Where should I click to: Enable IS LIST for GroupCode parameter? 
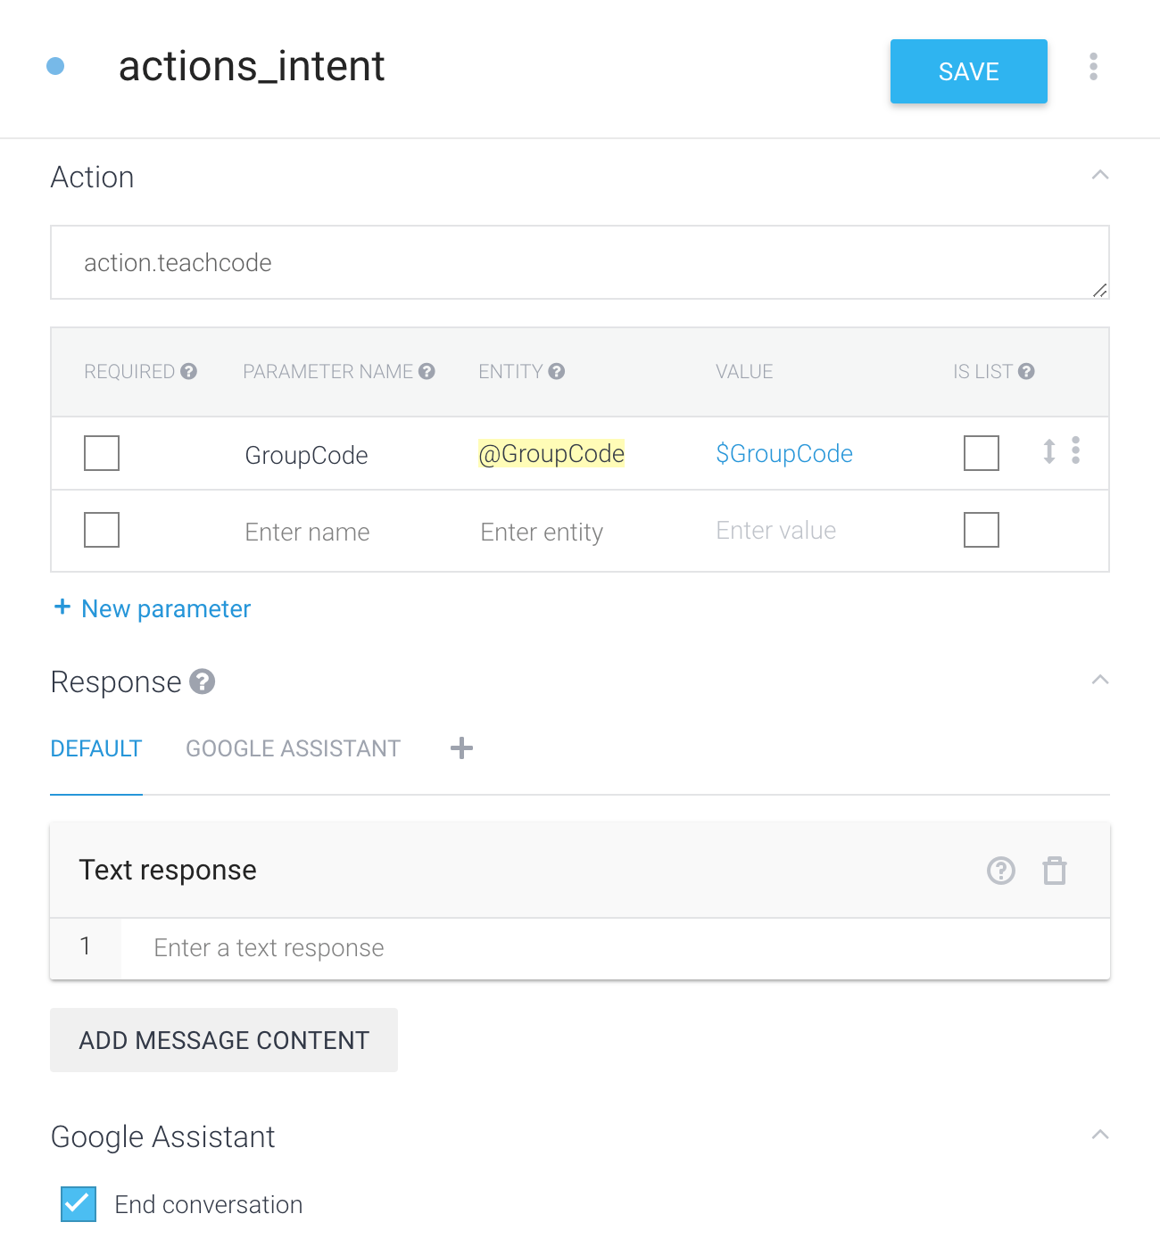tap(981, 453)
